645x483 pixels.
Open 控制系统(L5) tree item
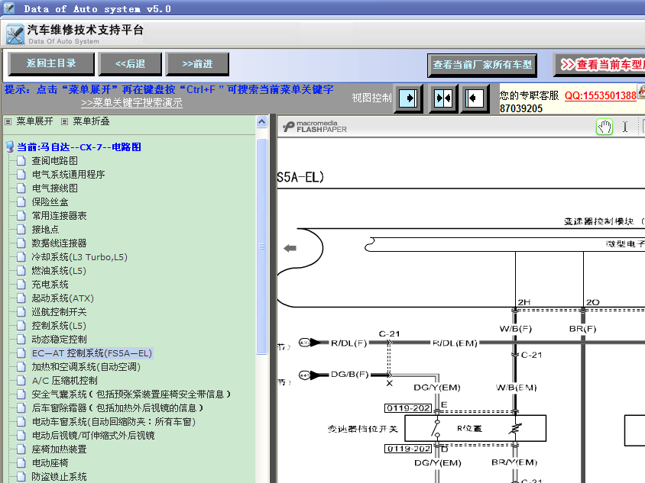coord(59,326)
